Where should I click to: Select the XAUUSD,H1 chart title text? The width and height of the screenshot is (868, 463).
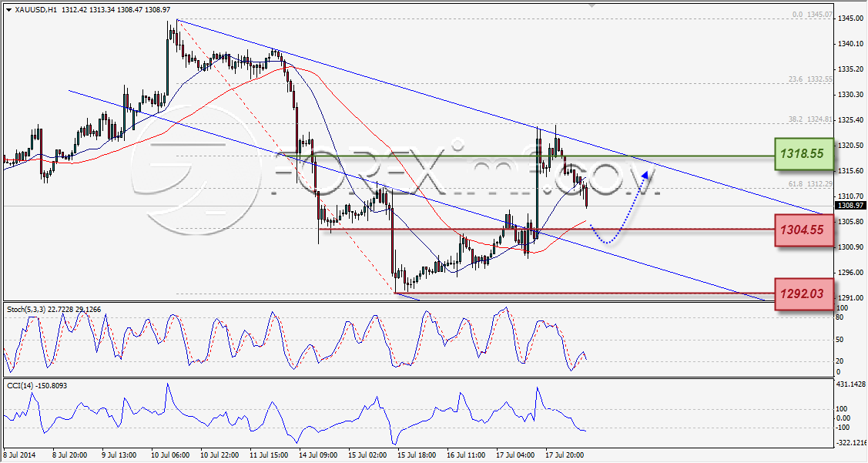pyautogui.click(x=36, y=10)
